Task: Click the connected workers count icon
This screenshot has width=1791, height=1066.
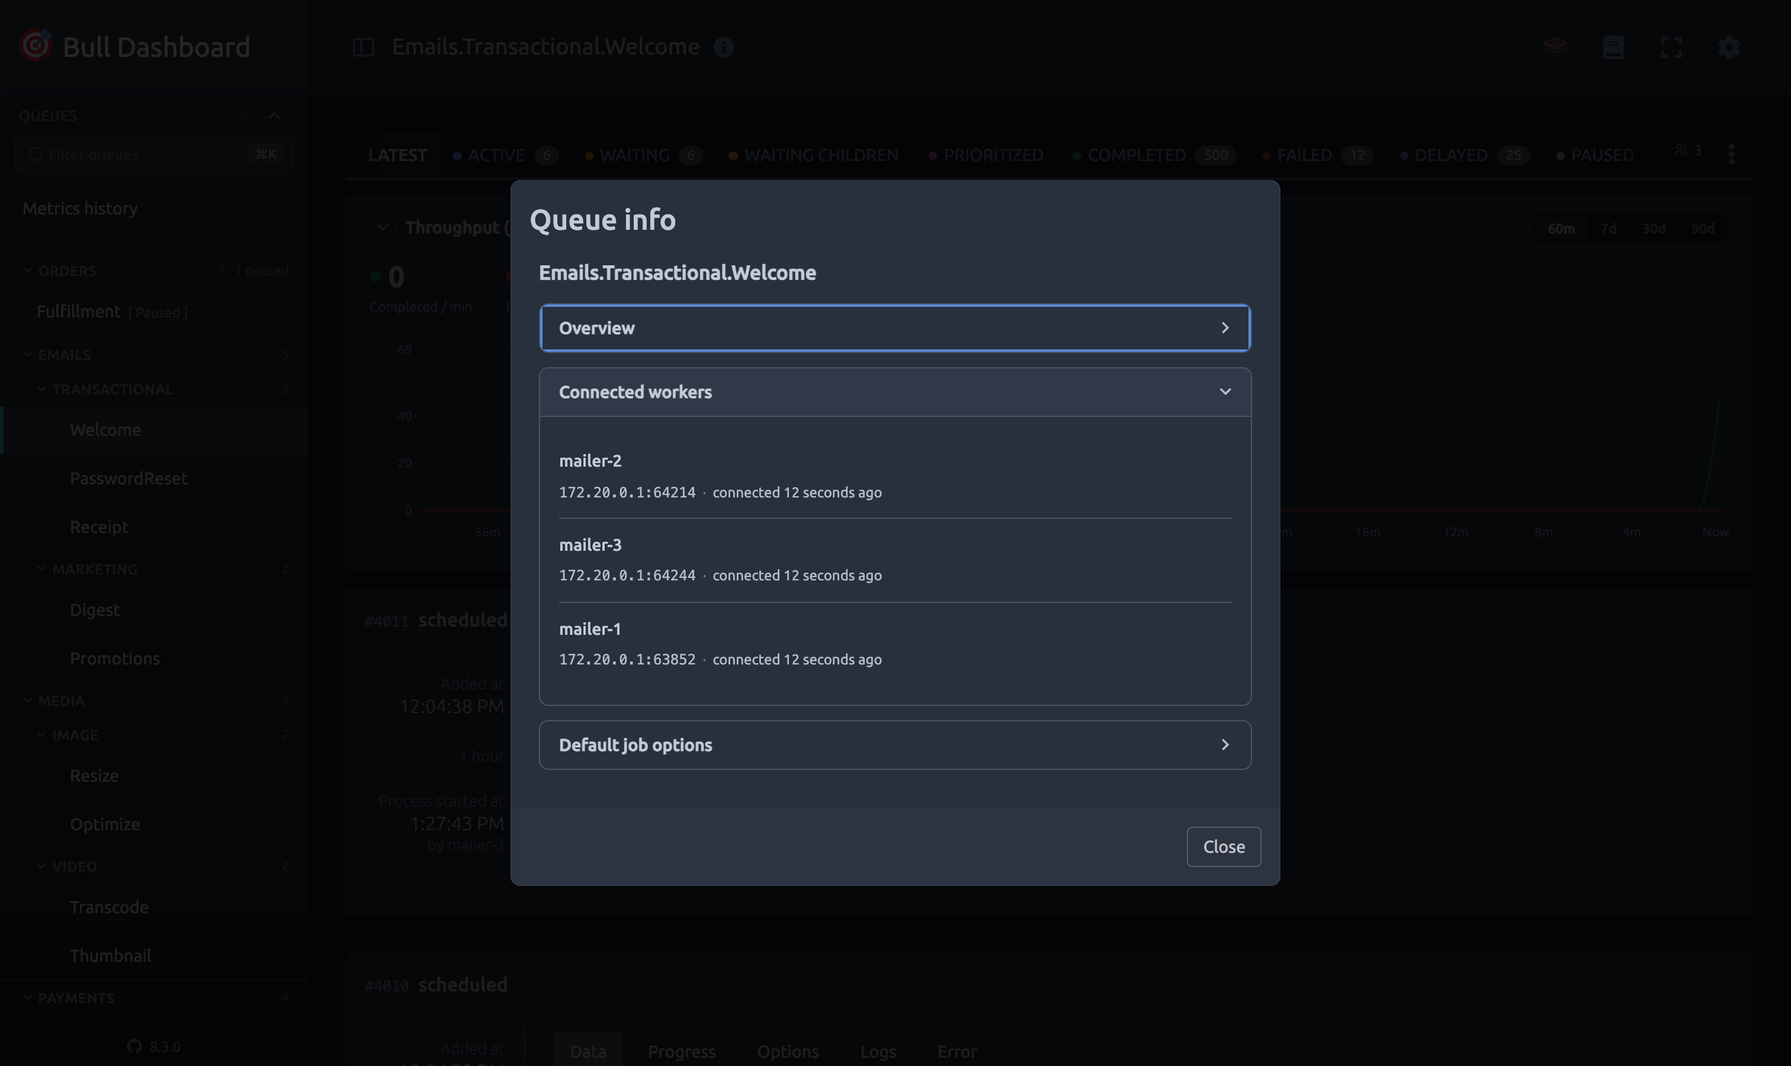Action: 1687,150
